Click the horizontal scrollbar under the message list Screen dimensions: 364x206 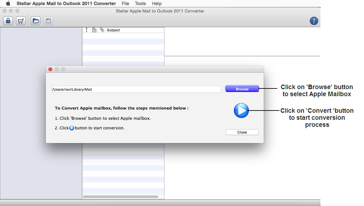121,197
